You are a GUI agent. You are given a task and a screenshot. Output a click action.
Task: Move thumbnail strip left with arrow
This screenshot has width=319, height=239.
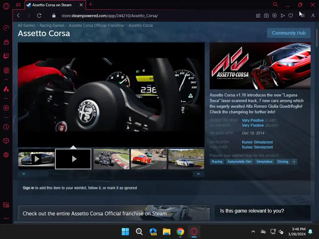23,174
